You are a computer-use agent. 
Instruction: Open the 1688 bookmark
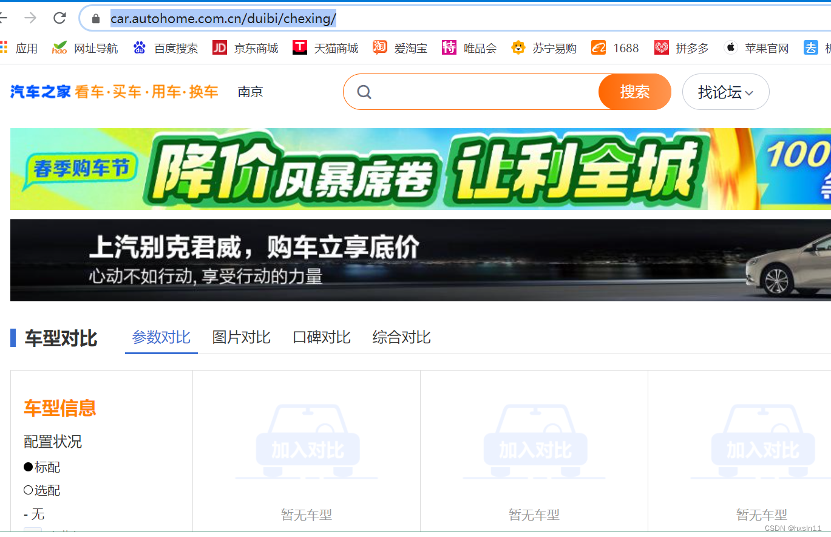click(x=615, y=48)
